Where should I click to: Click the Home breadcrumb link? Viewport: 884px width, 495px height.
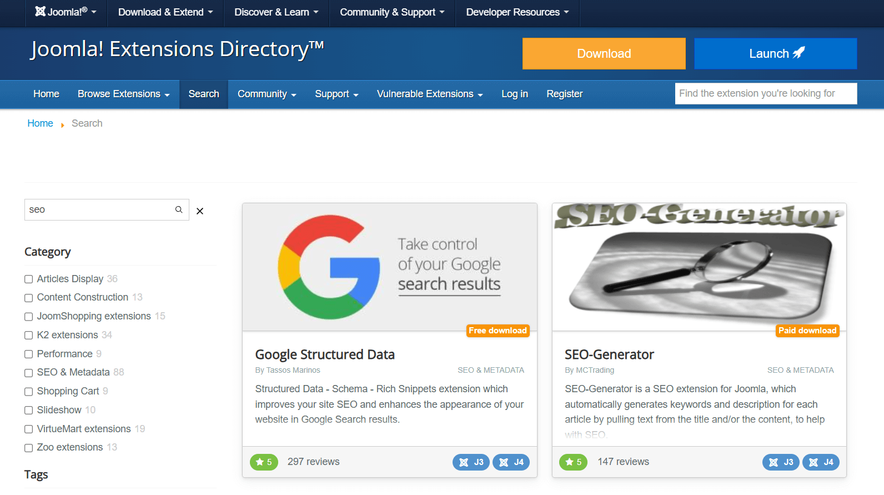(41, 123)
